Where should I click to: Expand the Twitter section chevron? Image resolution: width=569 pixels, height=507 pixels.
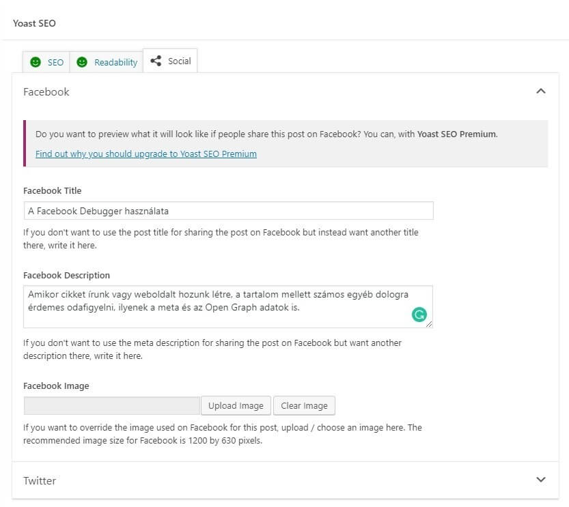tap(541, 480)
